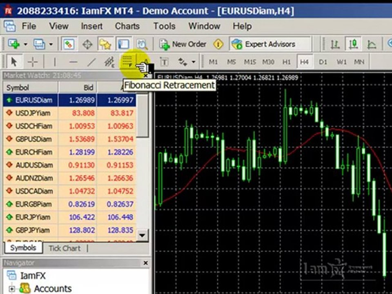The height and width of the screenshot is (294, 392).
Task: Select the USDCADiam symbol
Action: pos(34,191)
